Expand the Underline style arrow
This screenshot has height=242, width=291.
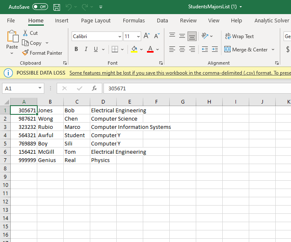103,49
